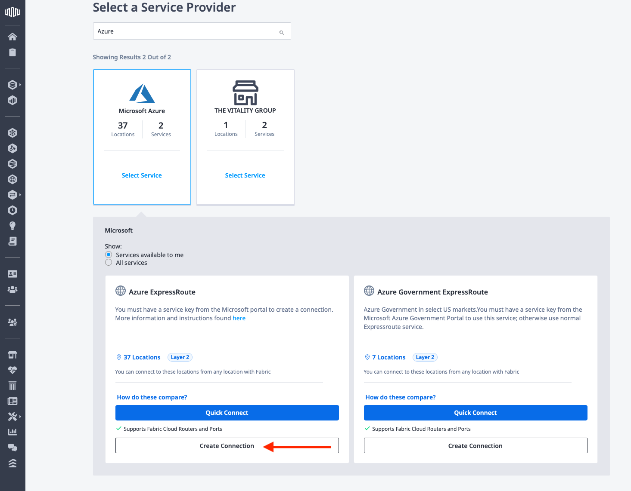This screenshot has width=631, height=491.
Task: Click the Microsoft Azure logo
Action: point(142,93)
